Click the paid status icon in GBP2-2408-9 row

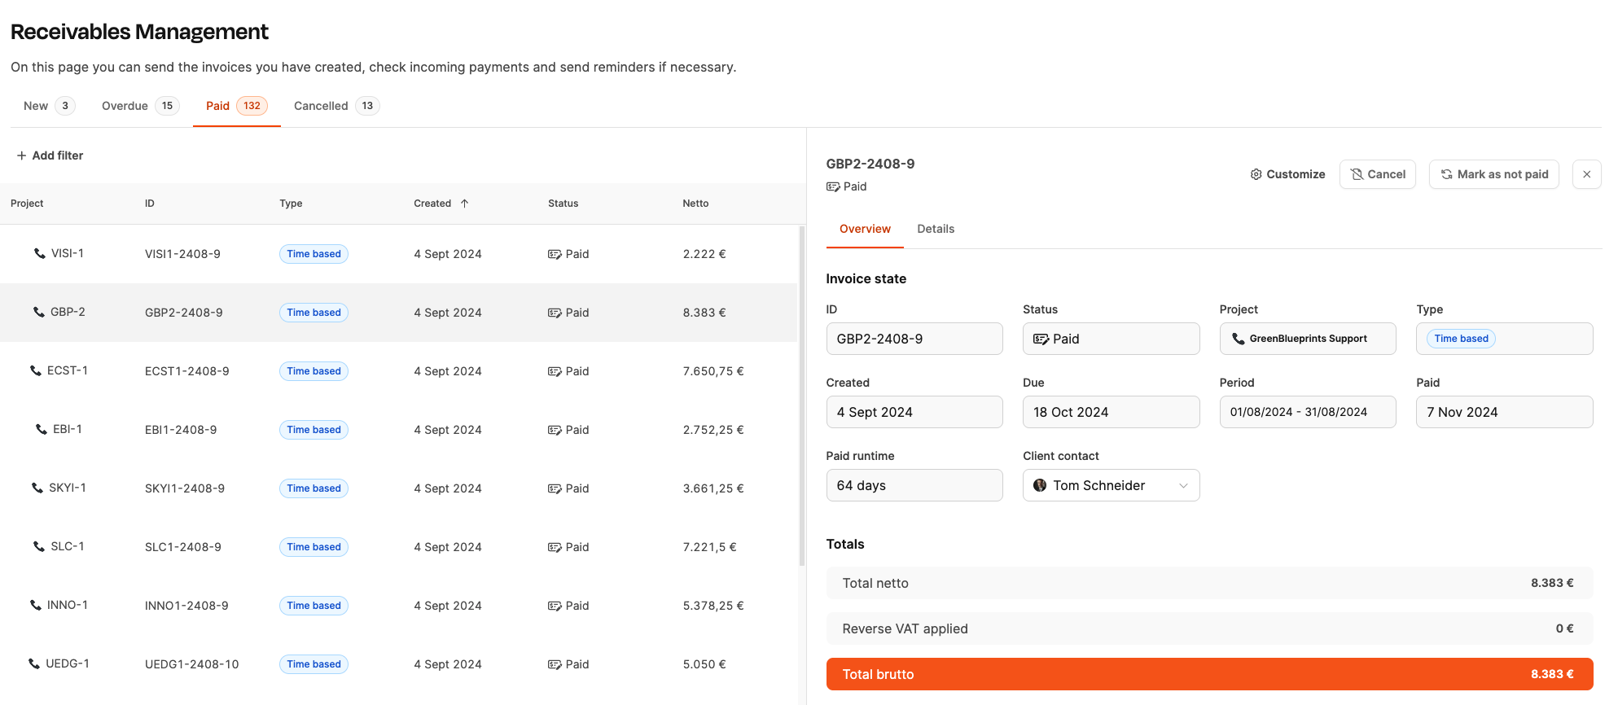555,313
